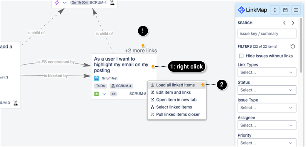Click the green story icon on SCRUM-8 card
The width and height of the screenshot is (306, 147).
(x=96, y=94)
